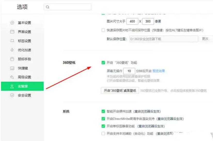Click image width field showing 400
213x141 pixels.
click(132, 21)
